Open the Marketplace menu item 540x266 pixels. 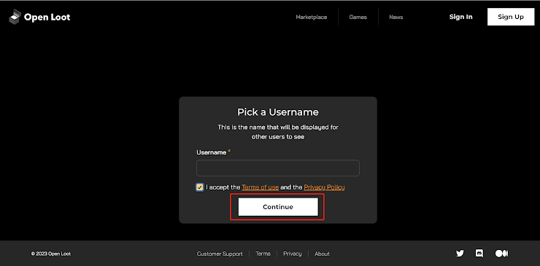click(x=312, y=17)
